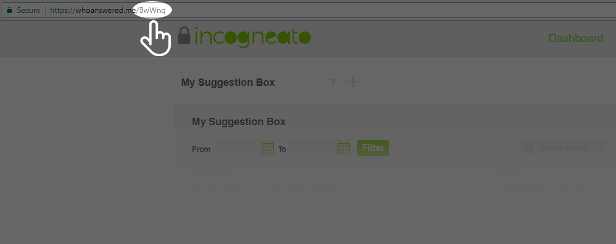This screenshot has height=244, width=616.
Task: Click the To date input field
Action: click(312, 149)
